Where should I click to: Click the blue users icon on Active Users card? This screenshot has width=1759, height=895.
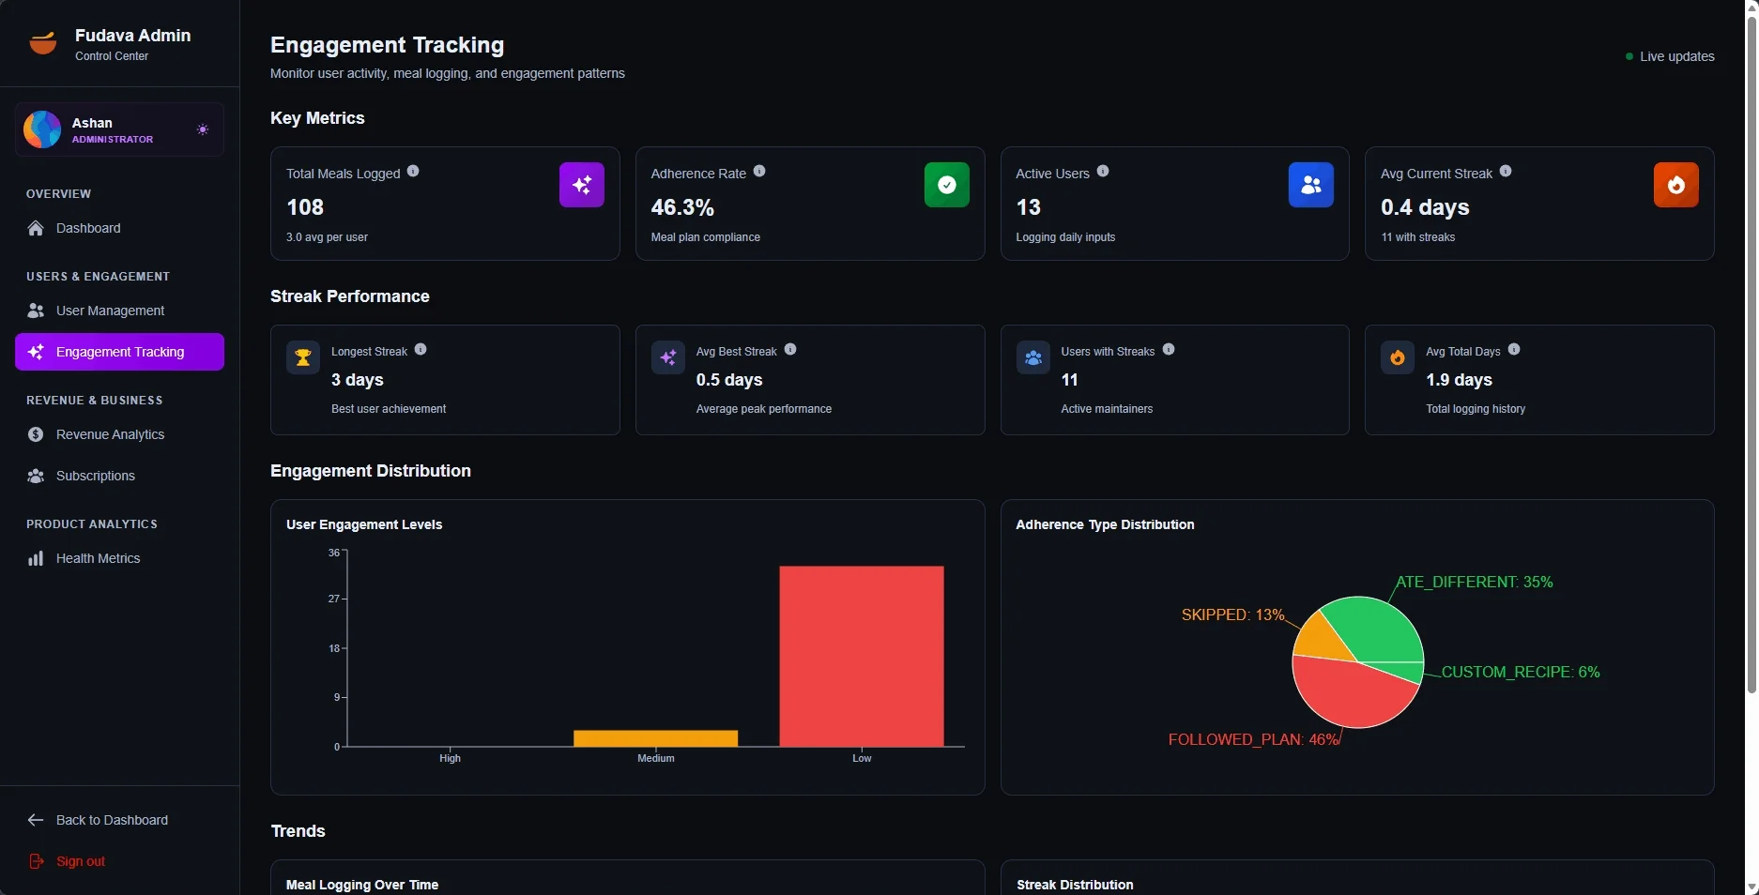click(1310, 185)
